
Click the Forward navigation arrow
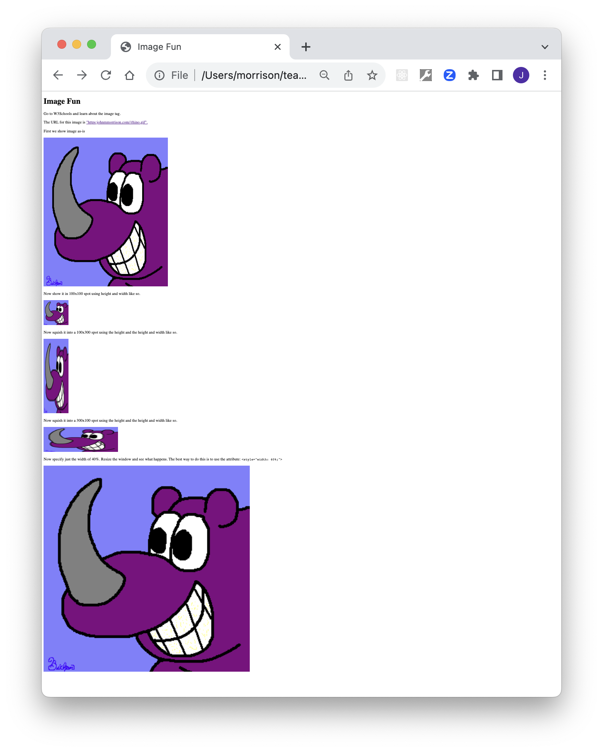pos(82,75)
